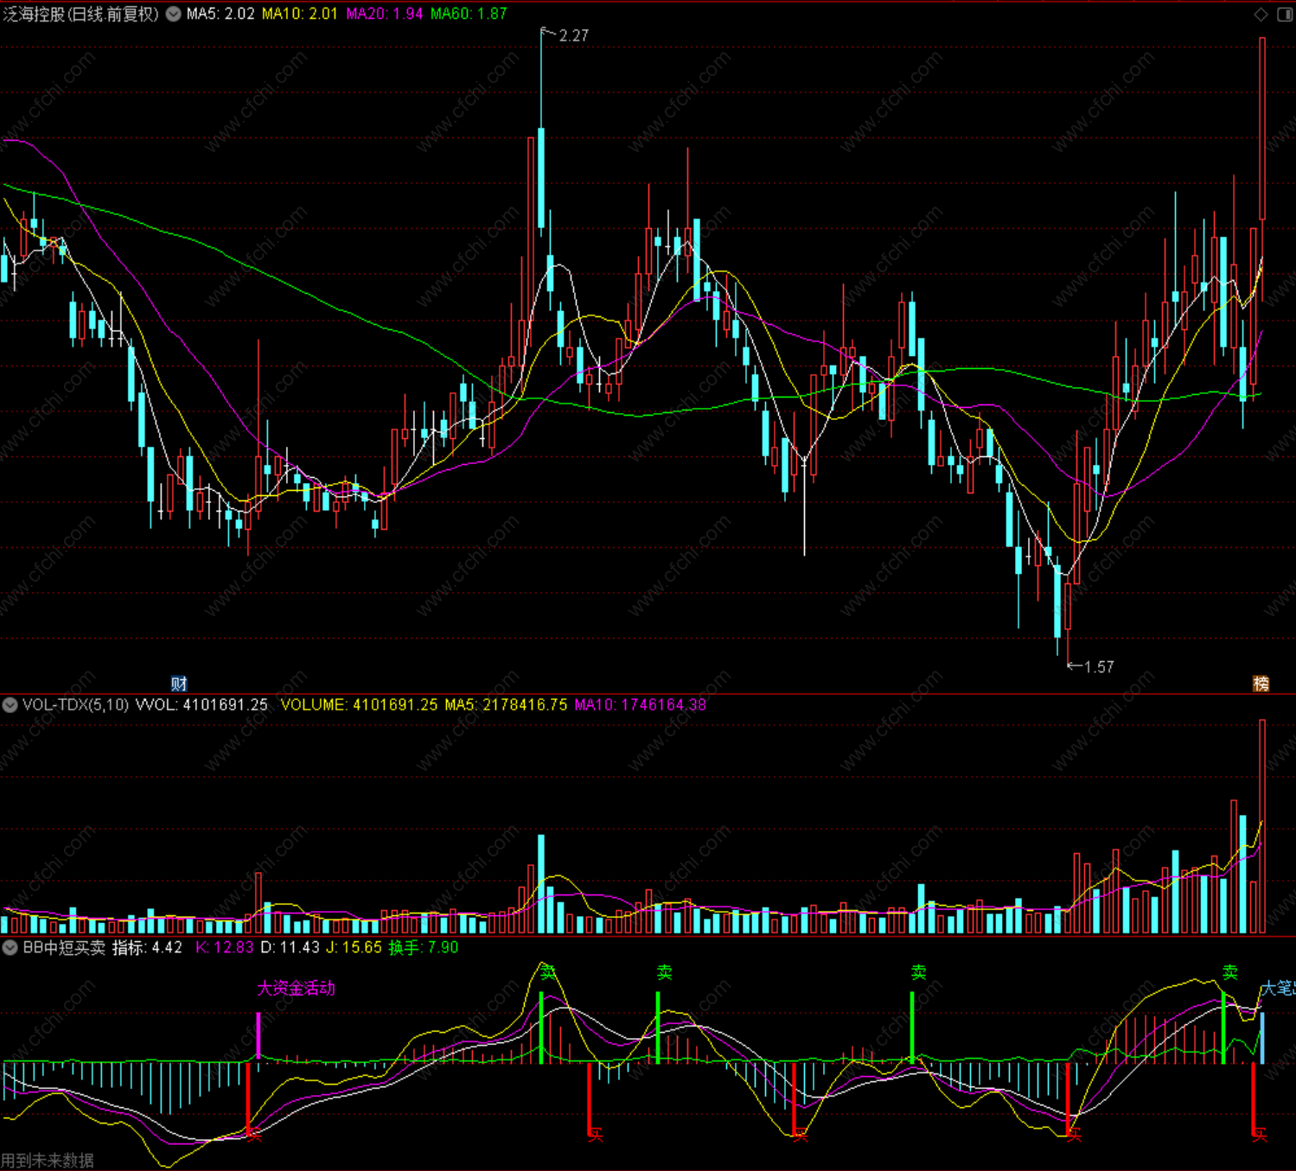Screen dimensions: 1296x1171
Task: Open the BB中短买卖 indicator dropdown arrow
Action: [x=10, y=947]
